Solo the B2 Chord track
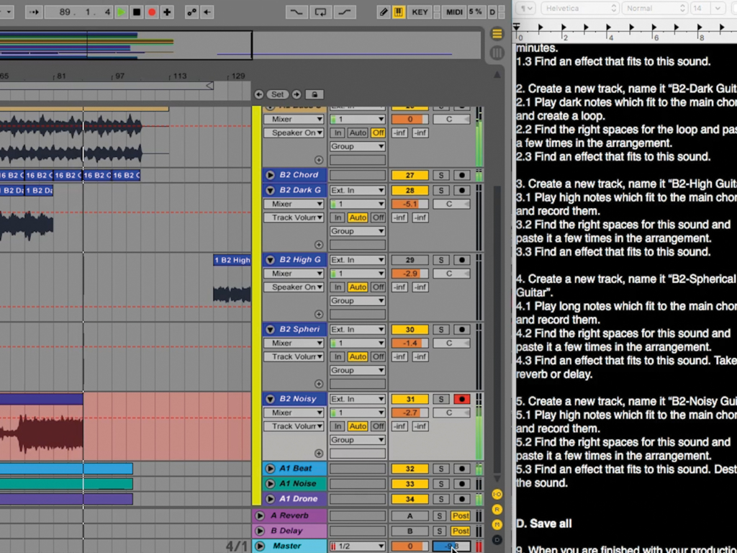 441,174
